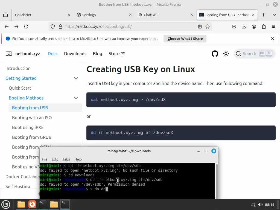Open Booting with an ISO page
Image resolution: width=280 pixels, height=210 pixels.
[32, 118]
